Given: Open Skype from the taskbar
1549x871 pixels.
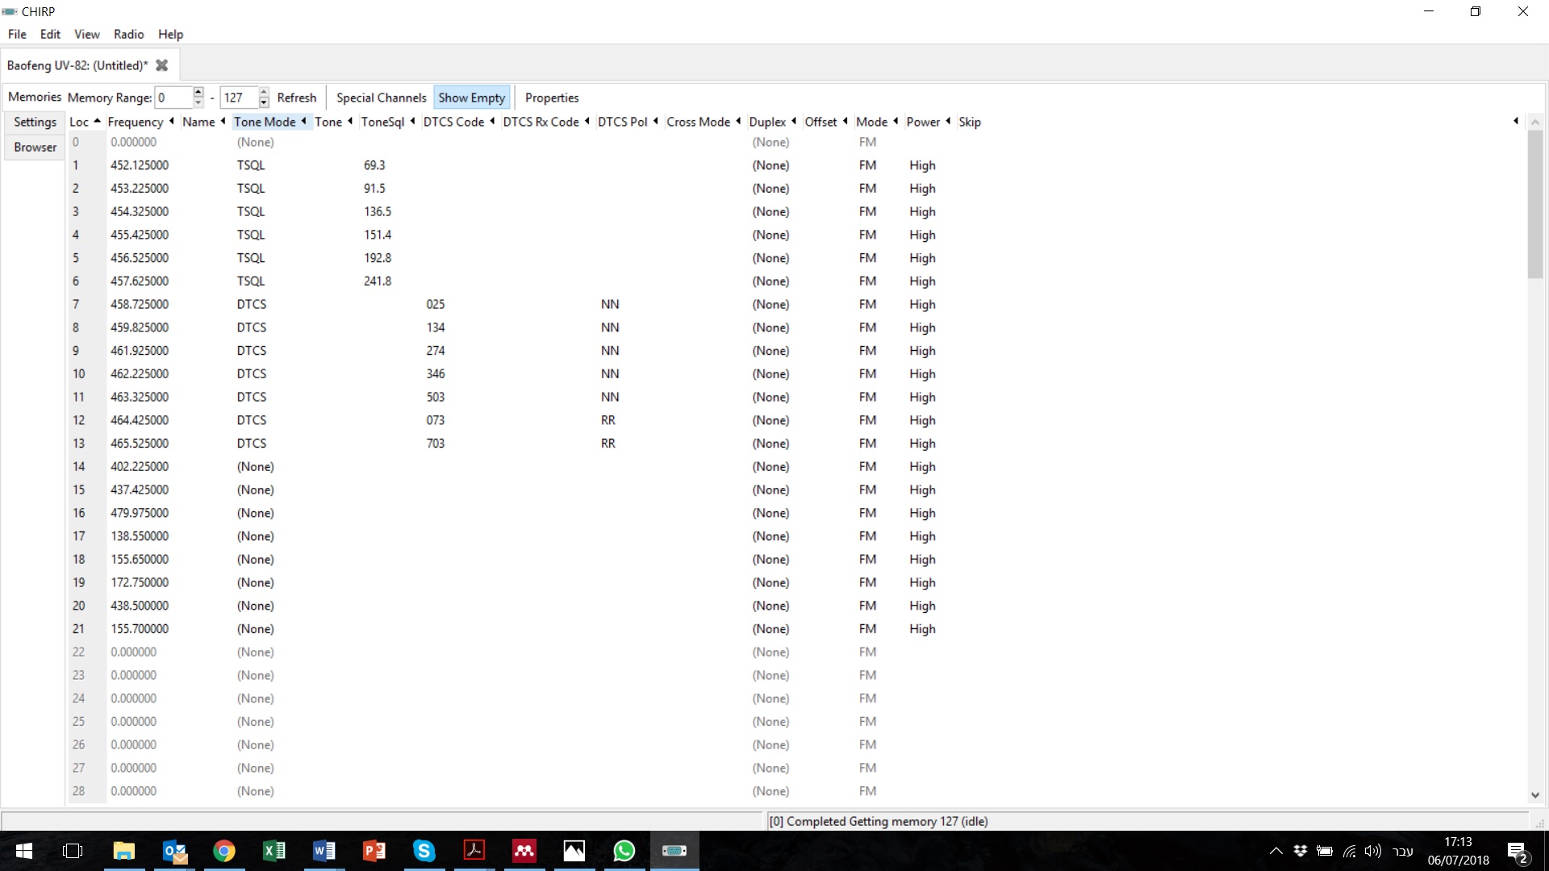Looking at the screenshot, I should (x=424, y=851).
